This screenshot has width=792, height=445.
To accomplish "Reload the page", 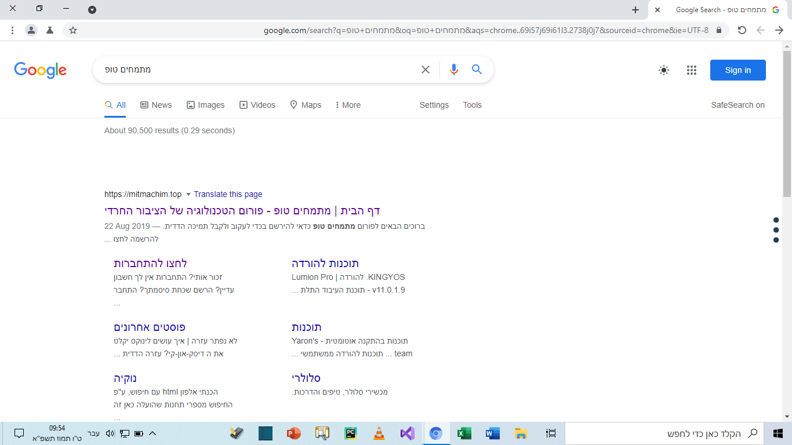I will (x=742, y=30).
